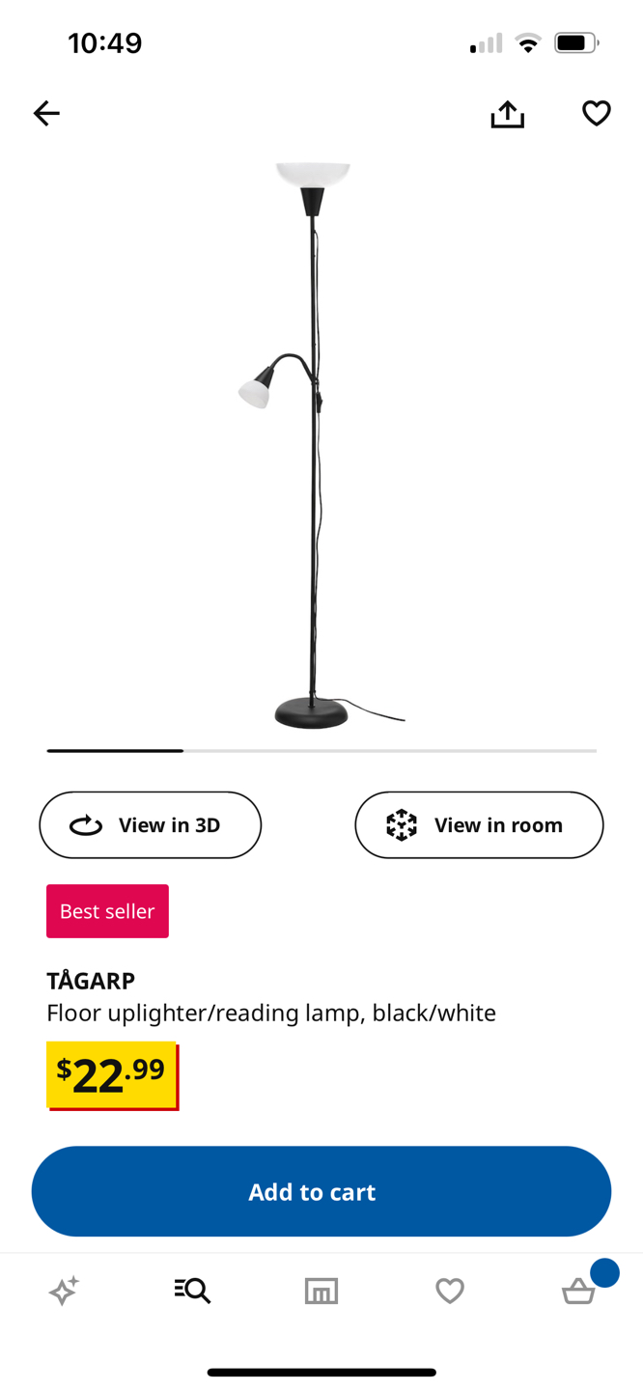Go back using the arrow icon
The image size is (643, 1390).
tap(46, 114)
